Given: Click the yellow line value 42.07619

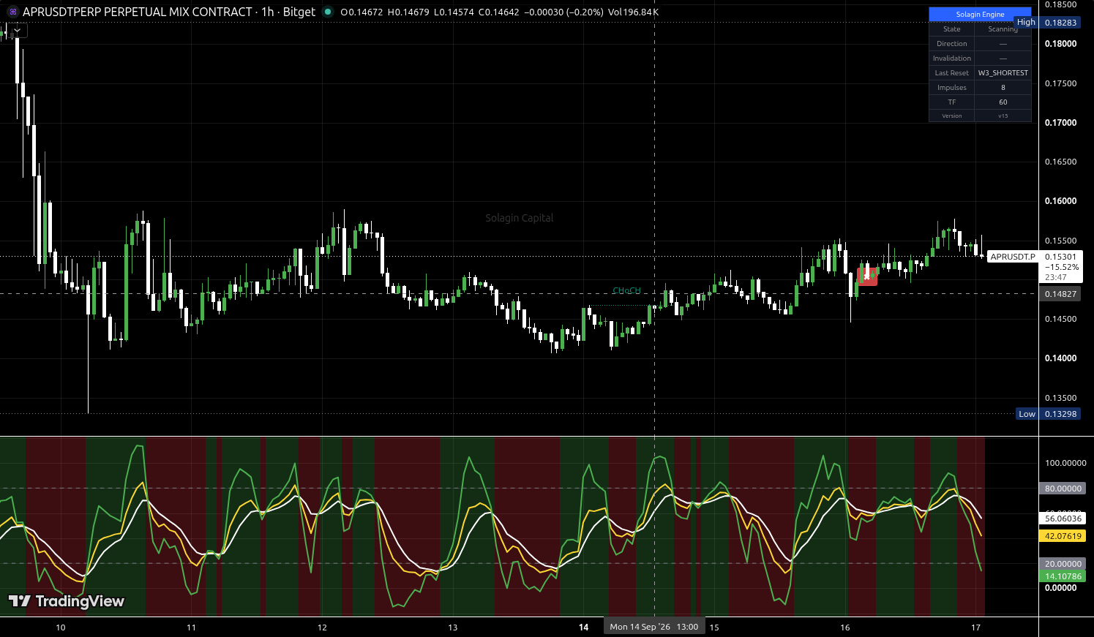Looking at the screenshot, I should pyautogui.click(x=1063, y=536).
